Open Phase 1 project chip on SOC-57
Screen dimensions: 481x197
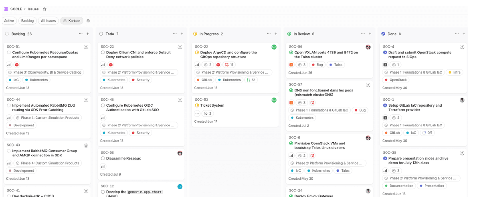pos(319,110)
